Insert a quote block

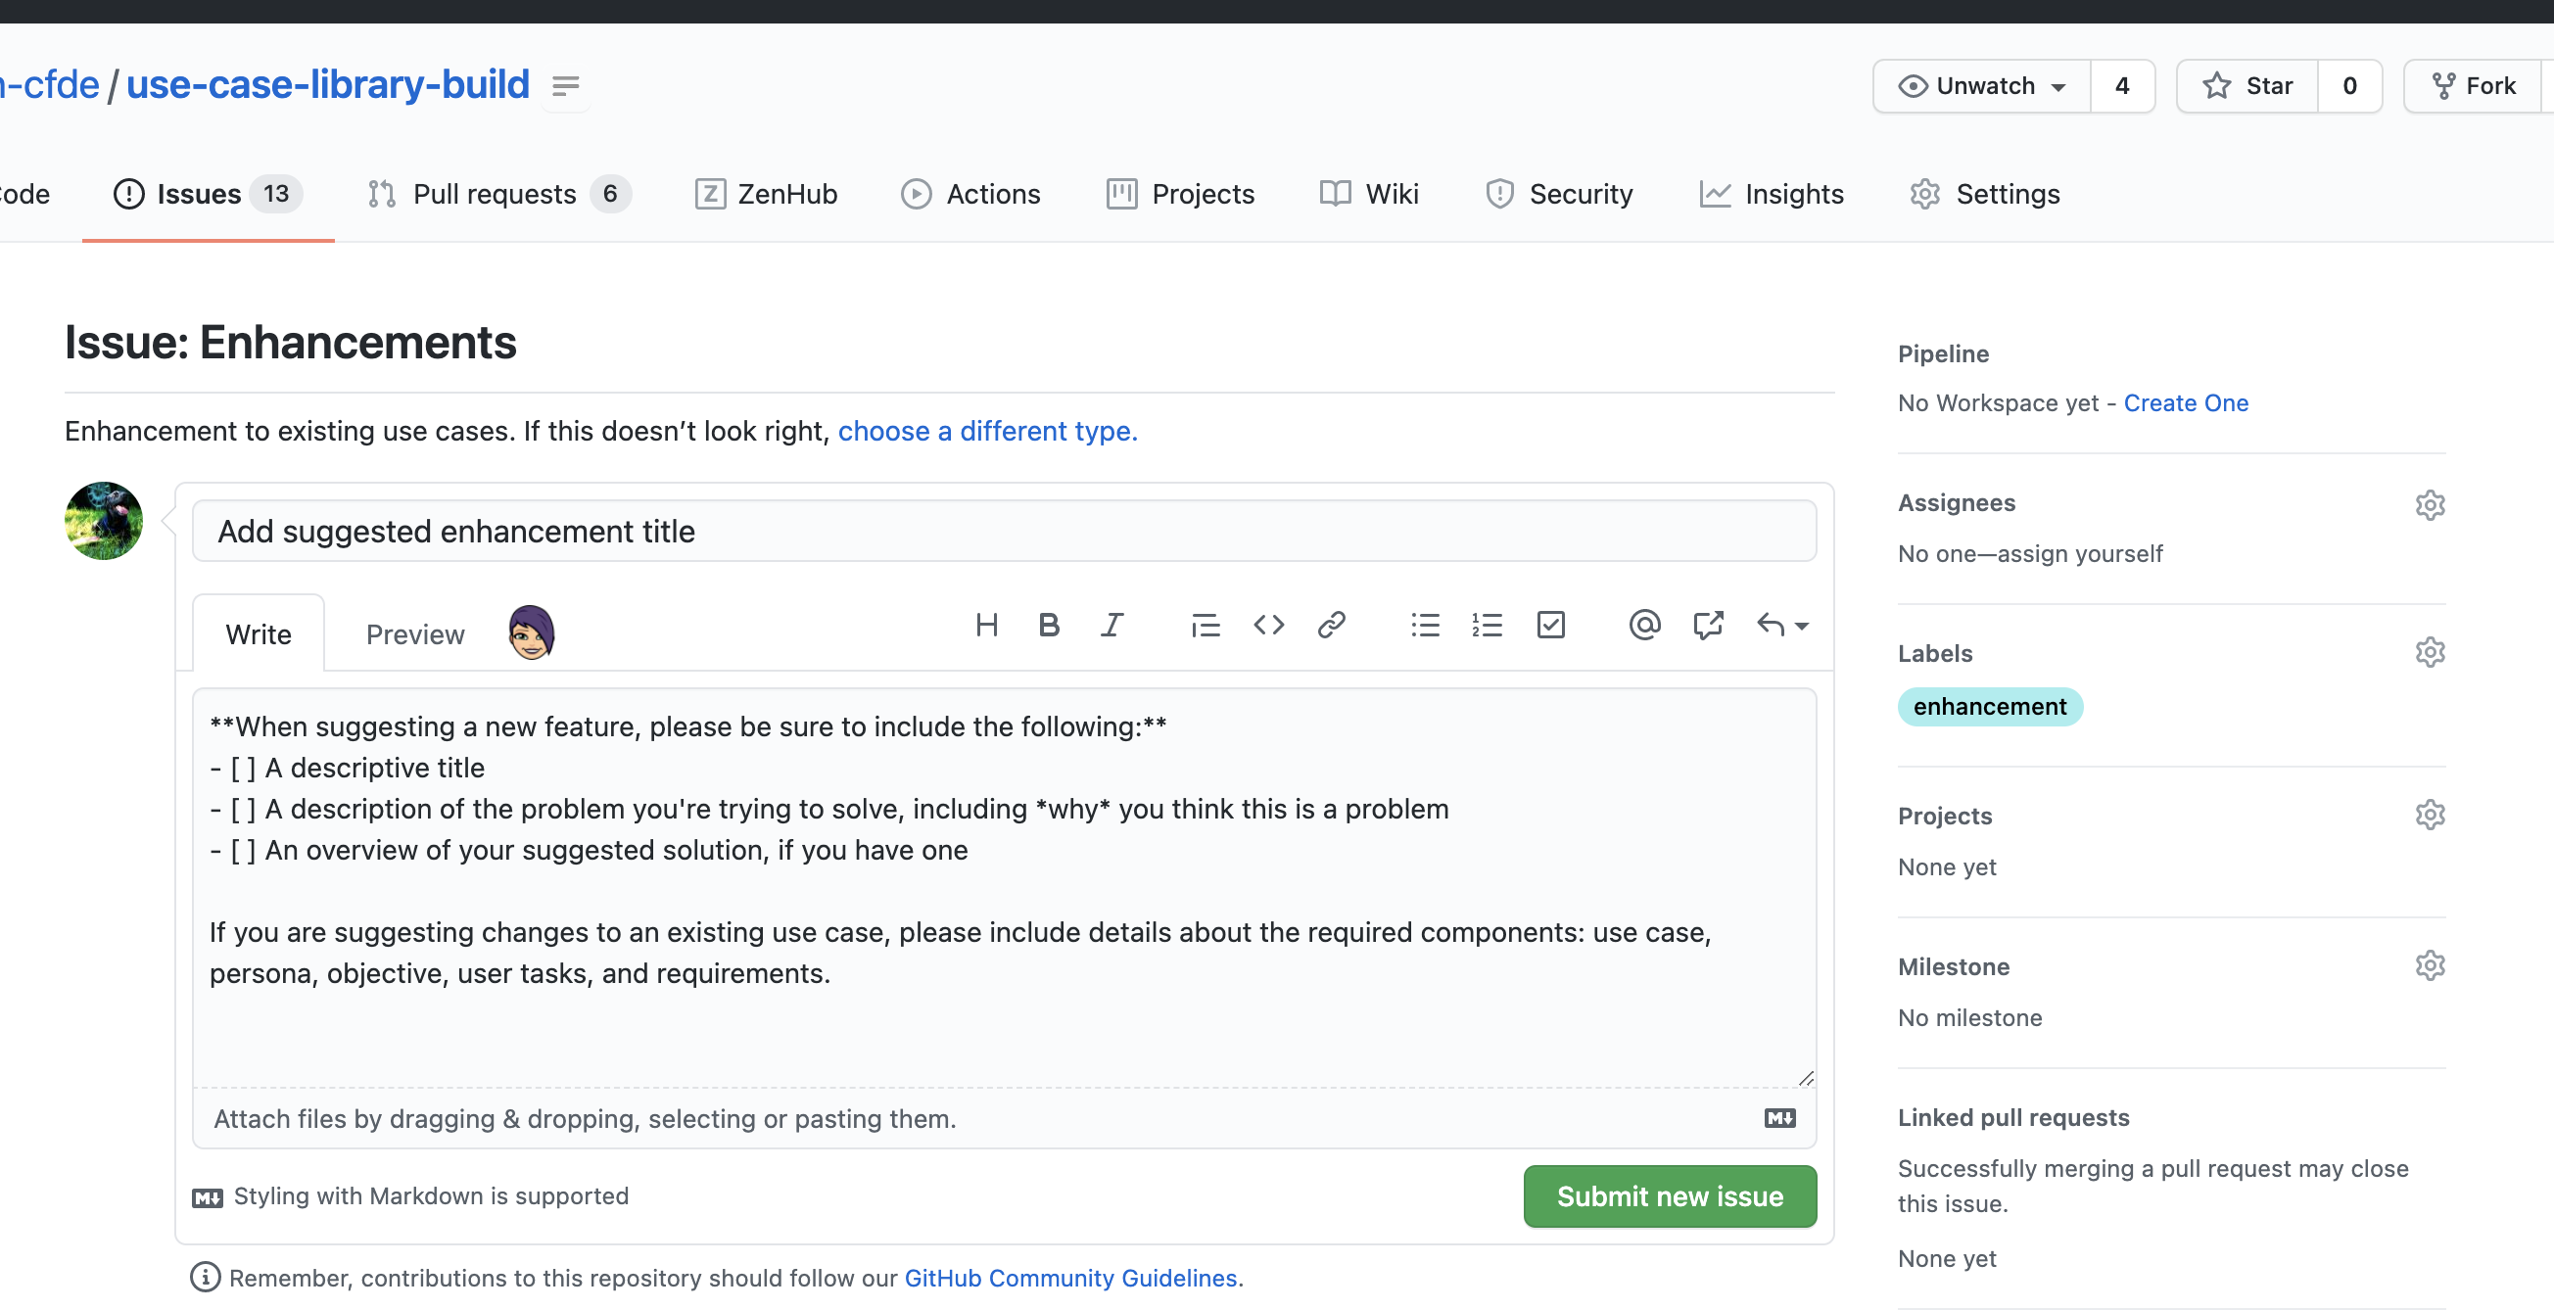pyautogui.click(x=1206, y=626)
